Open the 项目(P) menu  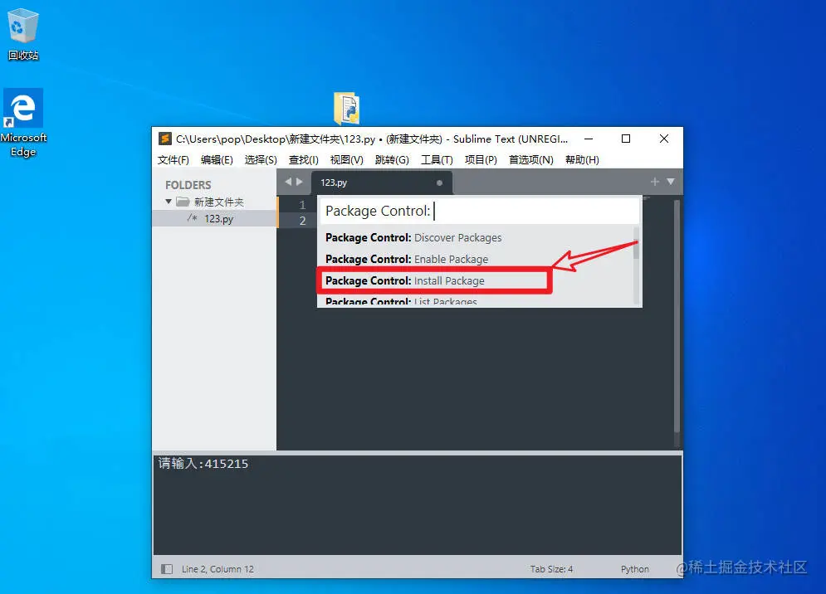coord(481,159)
